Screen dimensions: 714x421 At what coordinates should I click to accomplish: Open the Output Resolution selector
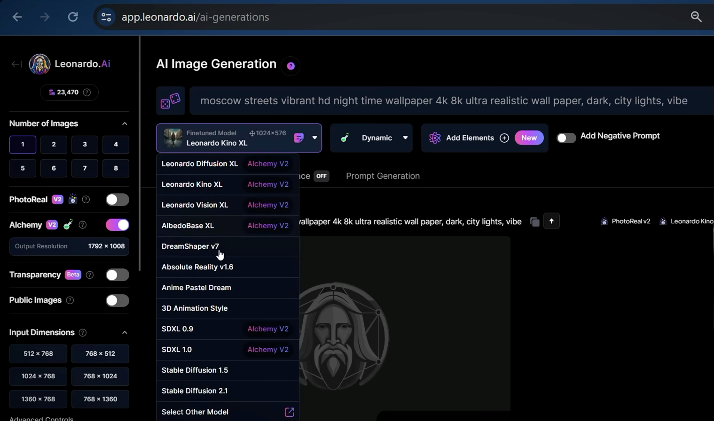coord(69,246)
